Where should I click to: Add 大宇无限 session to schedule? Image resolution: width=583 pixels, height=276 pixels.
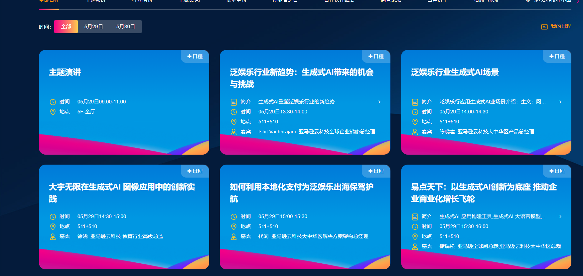tap(195, 171)
